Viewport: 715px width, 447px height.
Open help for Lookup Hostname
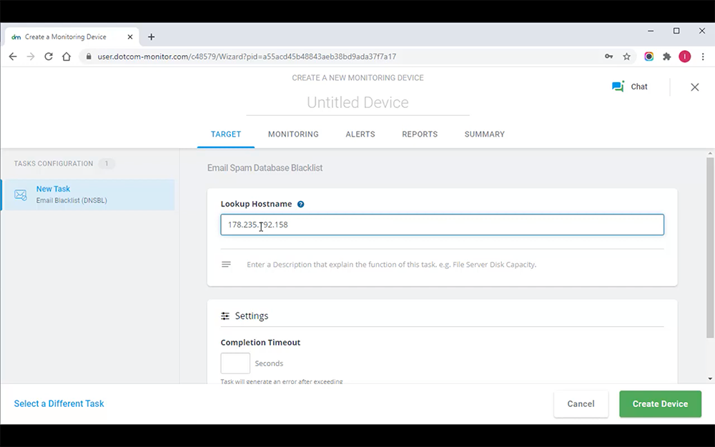[300, 204]
